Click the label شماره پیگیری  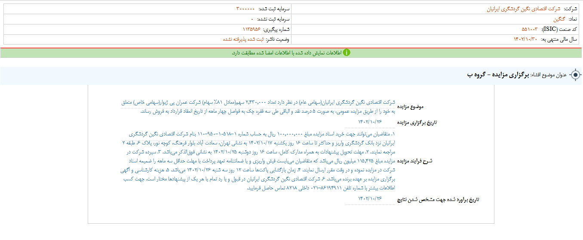point(276,30)
